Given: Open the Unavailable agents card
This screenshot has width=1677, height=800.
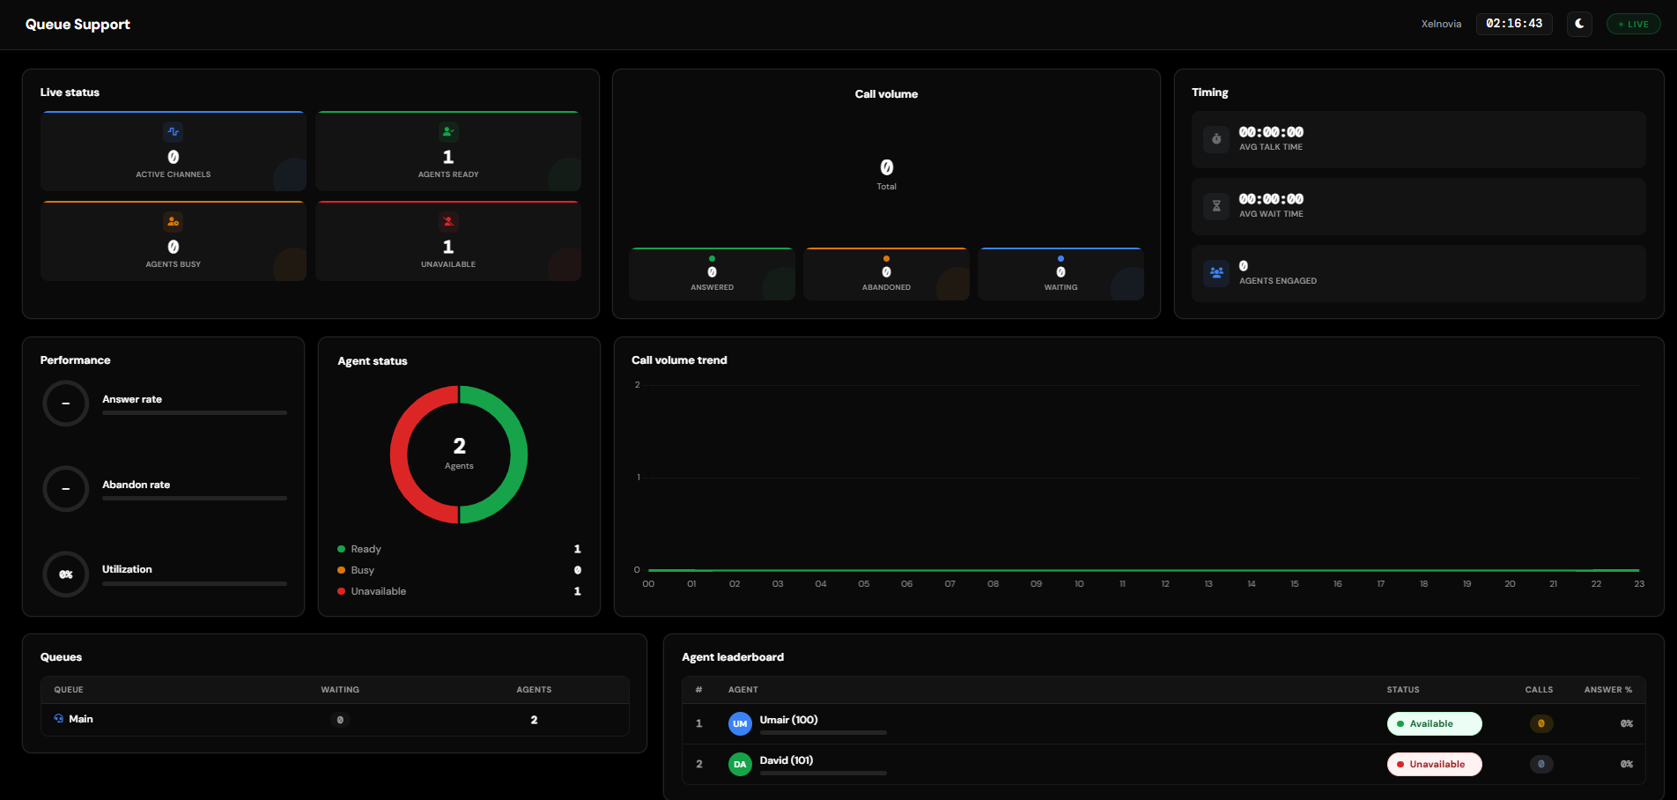Looking at the screenshot, I should coord(448,241).
